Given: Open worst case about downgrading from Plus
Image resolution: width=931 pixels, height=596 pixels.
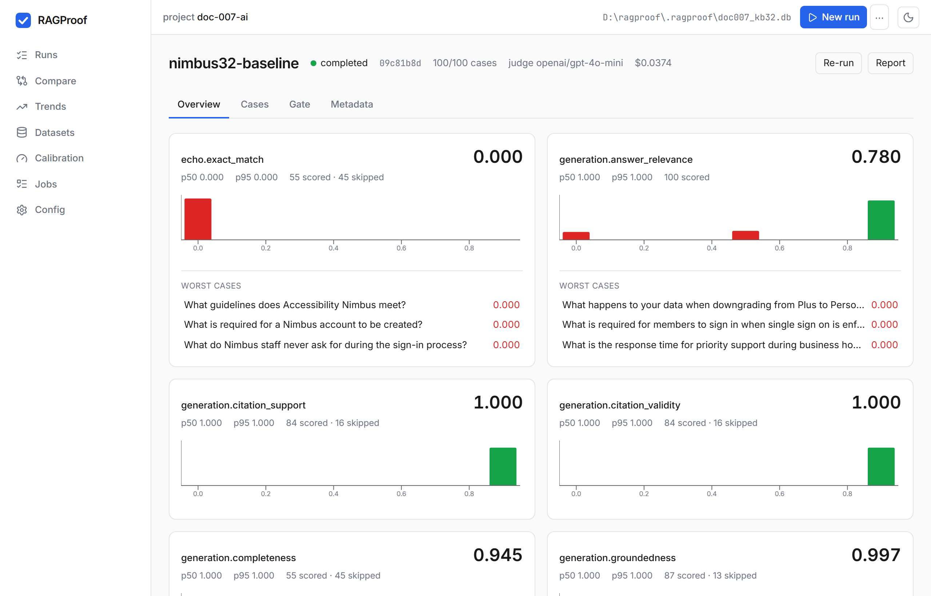Looking at the screenshot, I should click(x=730, y=305).
